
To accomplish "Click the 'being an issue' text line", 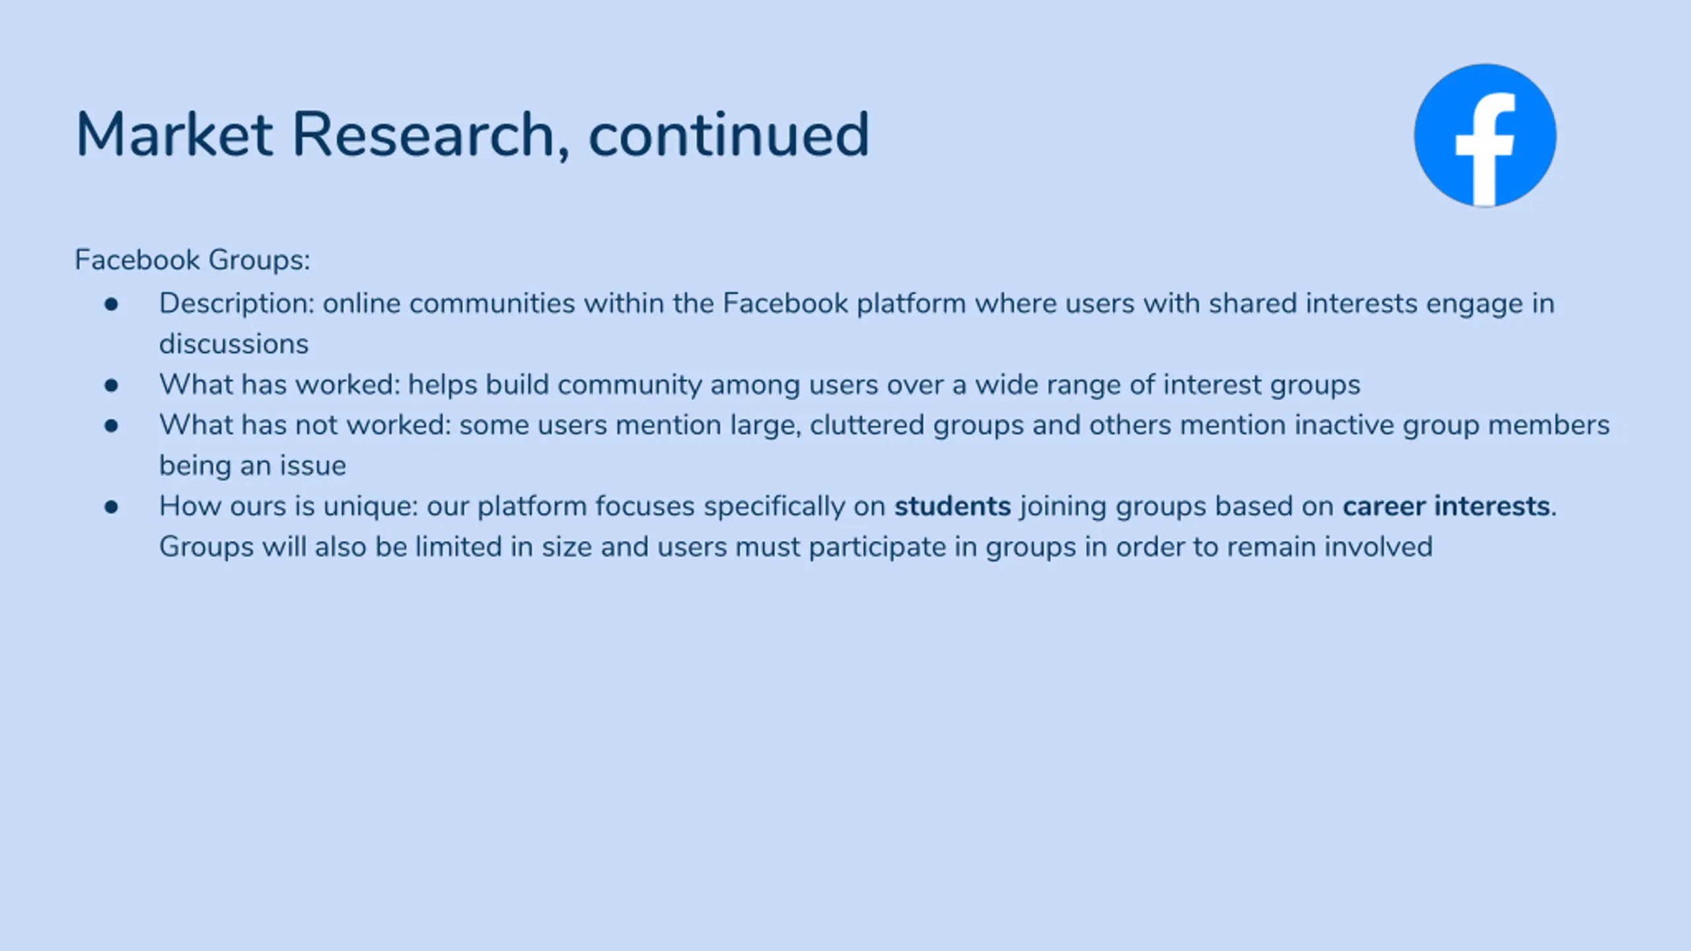I will coord(252,466).
